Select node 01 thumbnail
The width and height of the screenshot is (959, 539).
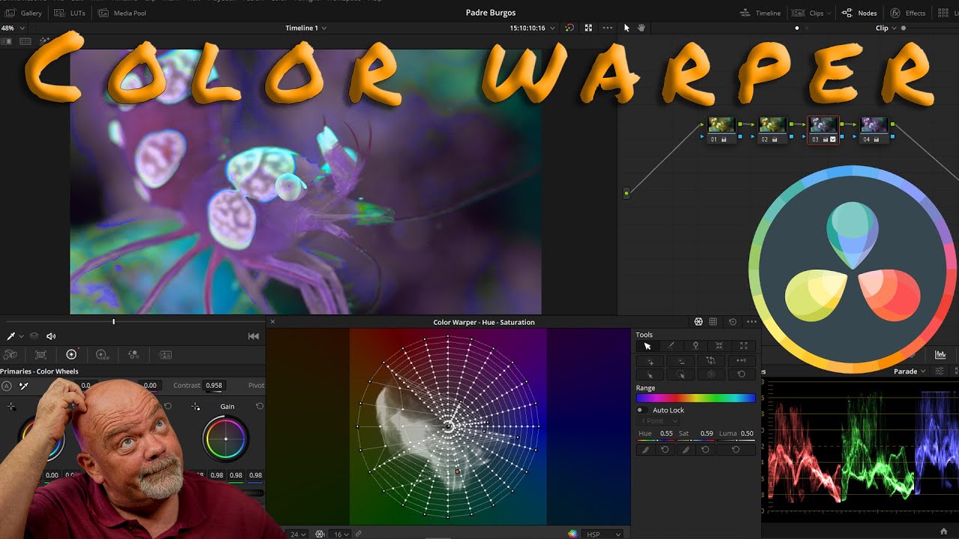[x=721, y=125]
